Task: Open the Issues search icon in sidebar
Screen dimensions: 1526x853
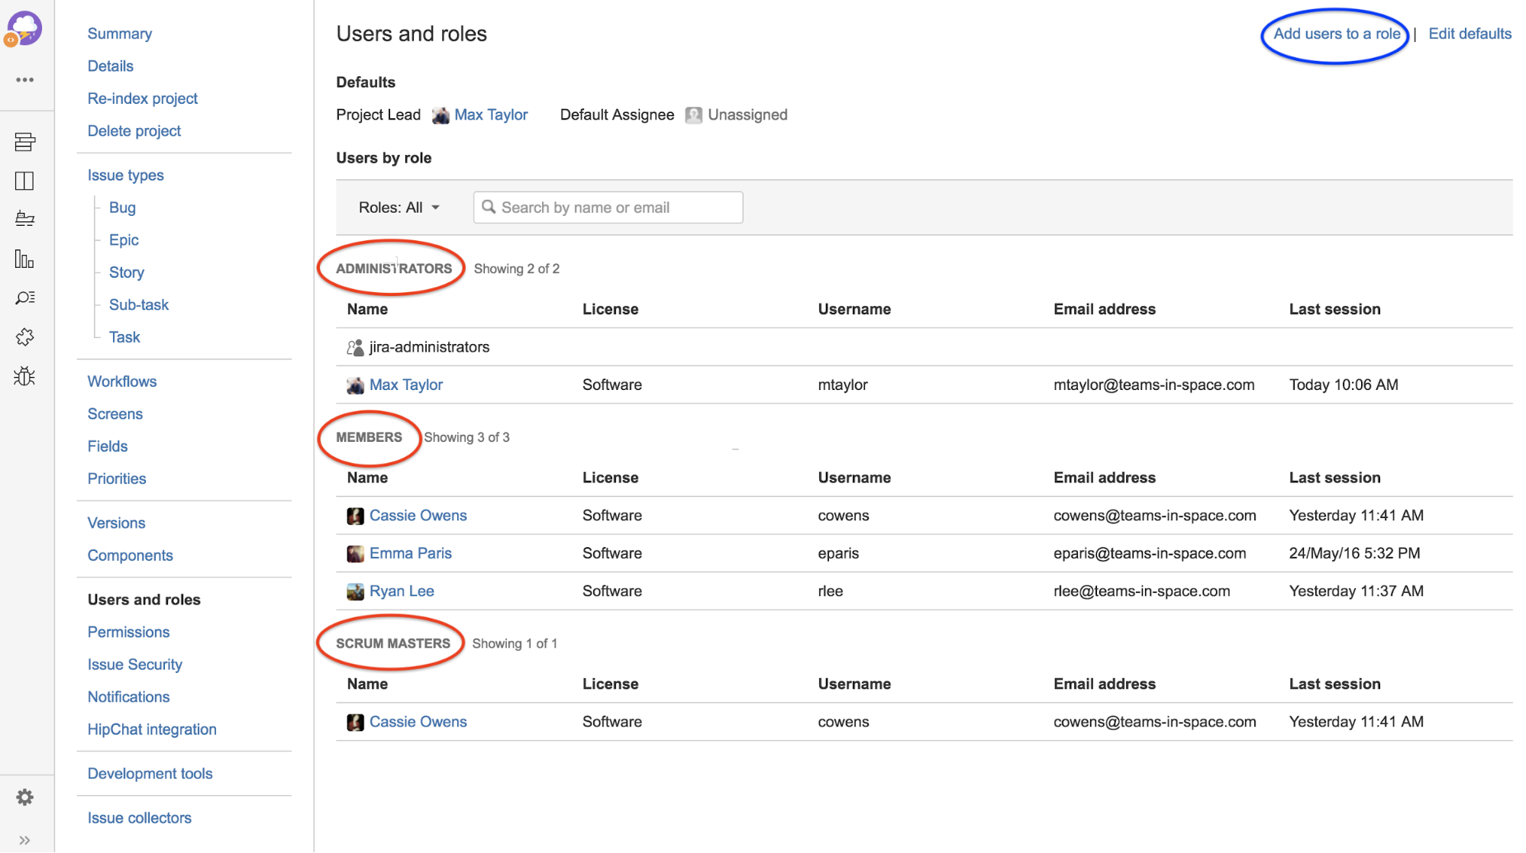Action: click(x=24, y=298)
